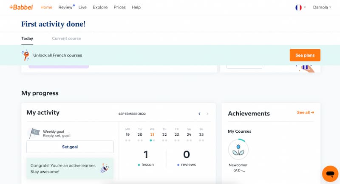
Task: Select the Today tab
Action: 27,38
